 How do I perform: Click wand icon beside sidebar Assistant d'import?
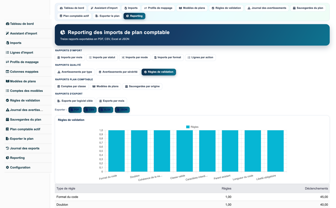(x=8, y=33)
